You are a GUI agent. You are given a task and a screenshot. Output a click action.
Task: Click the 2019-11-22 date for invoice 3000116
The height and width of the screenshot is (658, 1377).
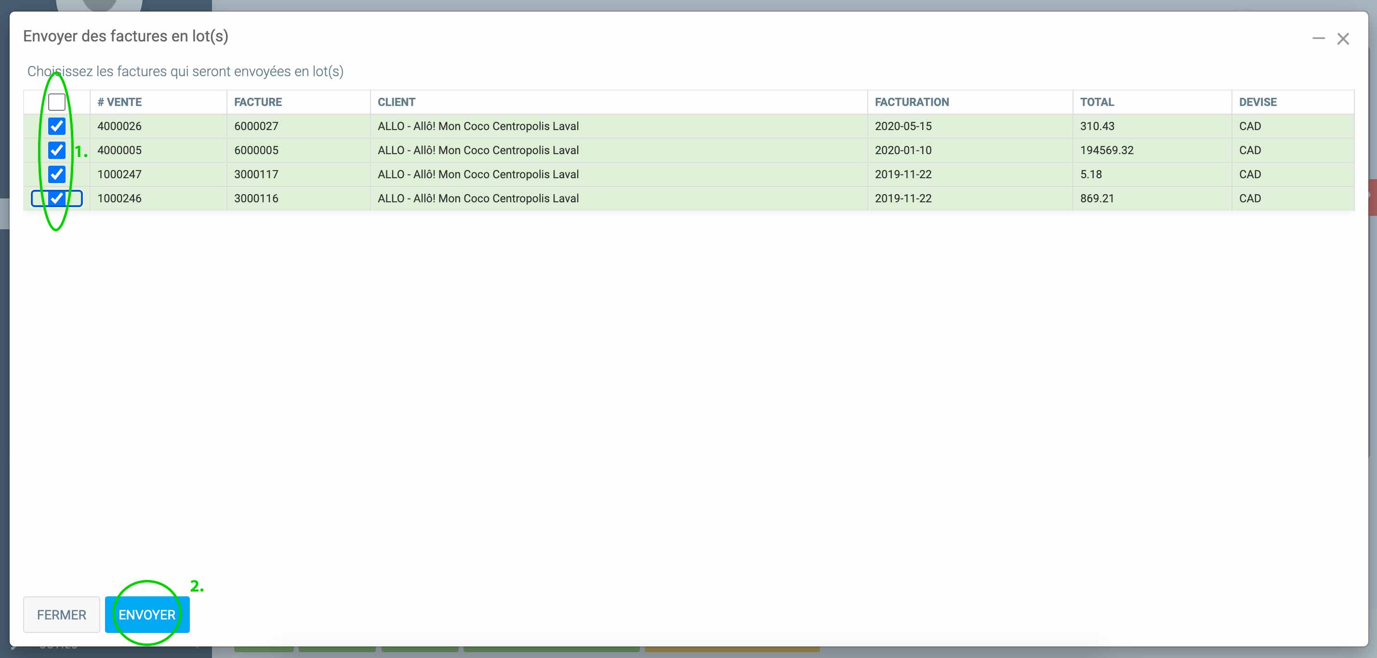coord(903,198)
